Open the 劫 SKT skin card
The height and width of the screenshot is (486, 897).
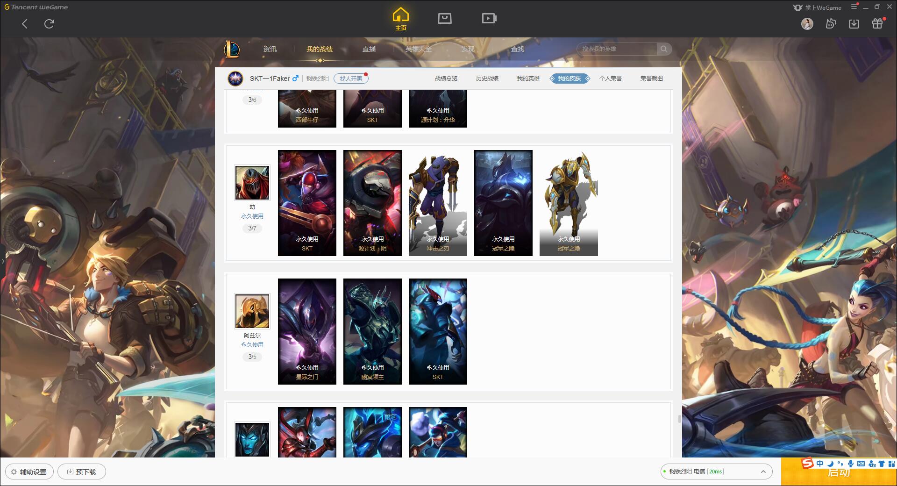(307, 203)
